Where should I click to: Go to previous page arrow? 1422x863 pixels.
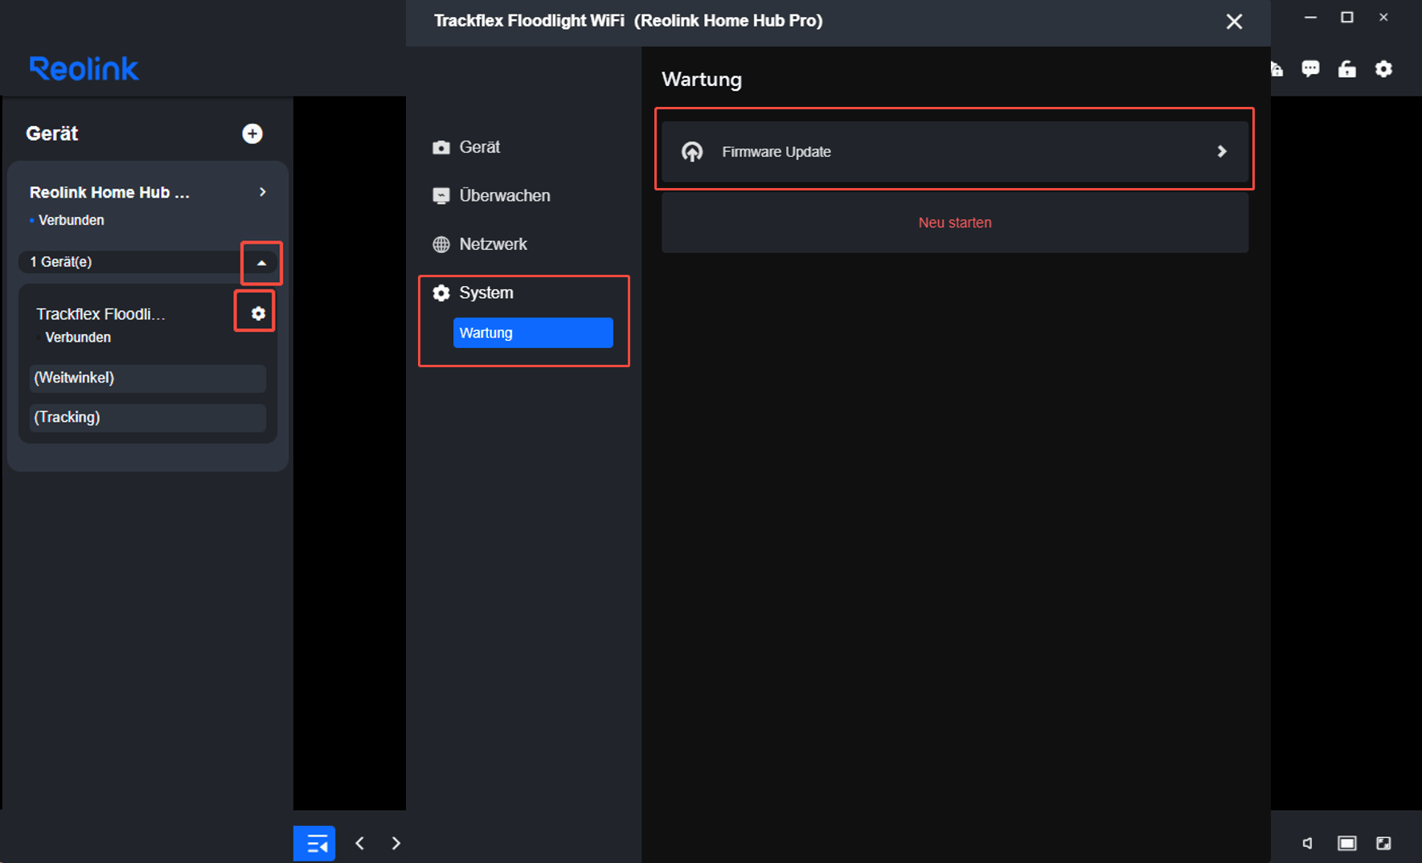point(360,843)
